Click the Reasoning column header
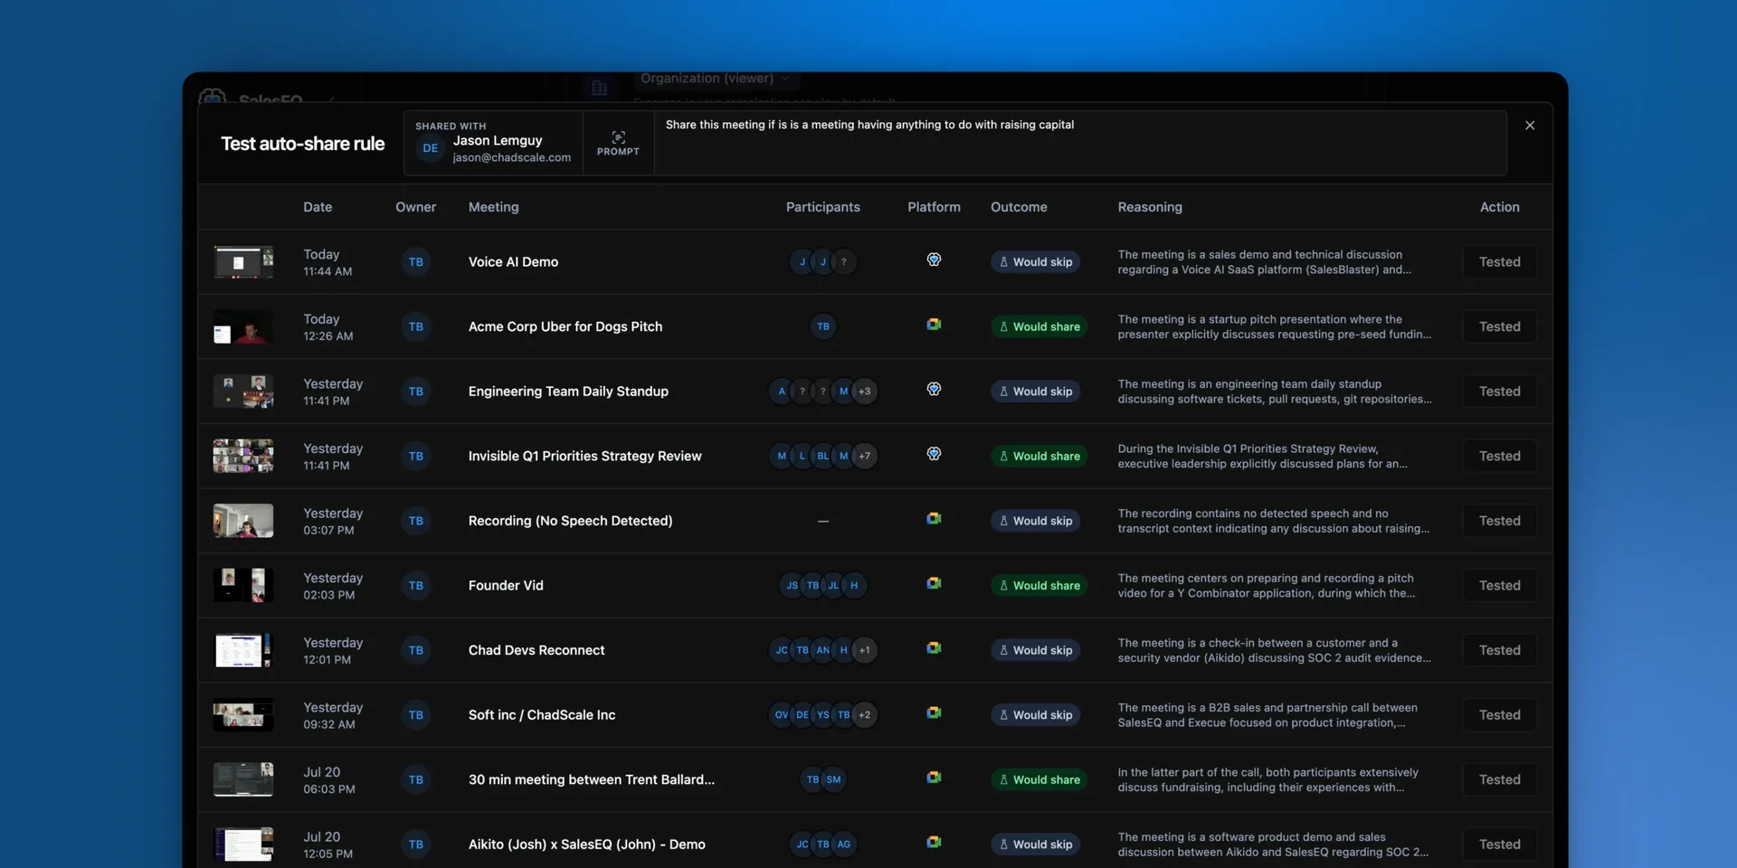This screenshot has width=1737, height=868. click(x=1150, y=207)
